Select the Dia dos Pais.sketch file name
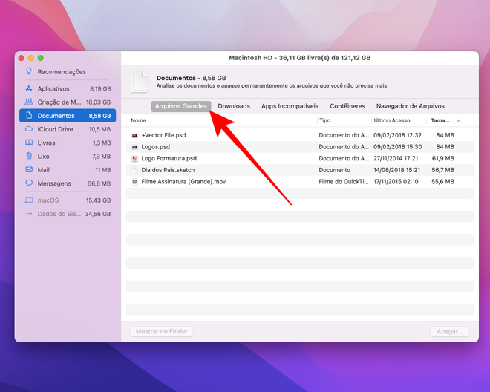The height and width of the screenshot is (392, 490). pos(168,170)
